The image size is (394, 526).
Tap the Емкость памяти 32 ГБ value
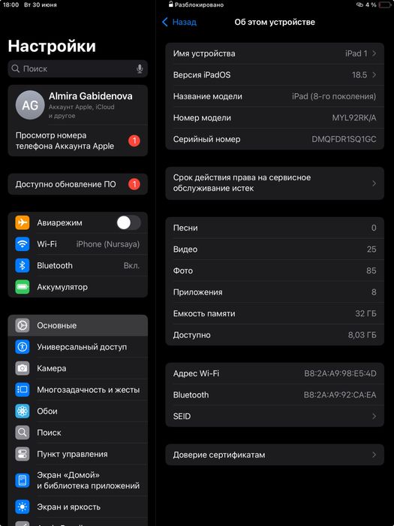(366, 313)
